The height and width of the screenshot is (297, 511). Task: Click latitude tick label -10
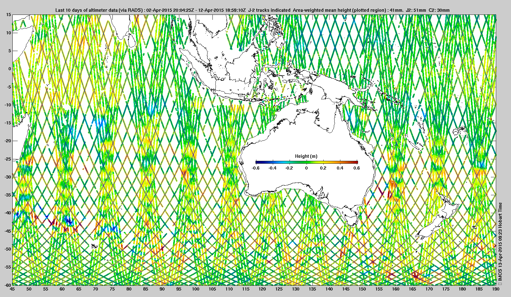[7, 105]
